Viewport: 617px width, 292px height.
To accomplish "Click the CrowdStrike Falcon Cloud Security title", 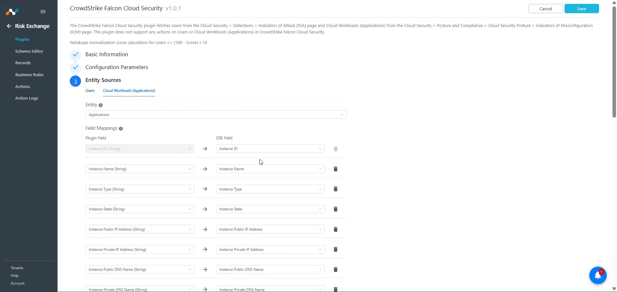I will [116, 8].
